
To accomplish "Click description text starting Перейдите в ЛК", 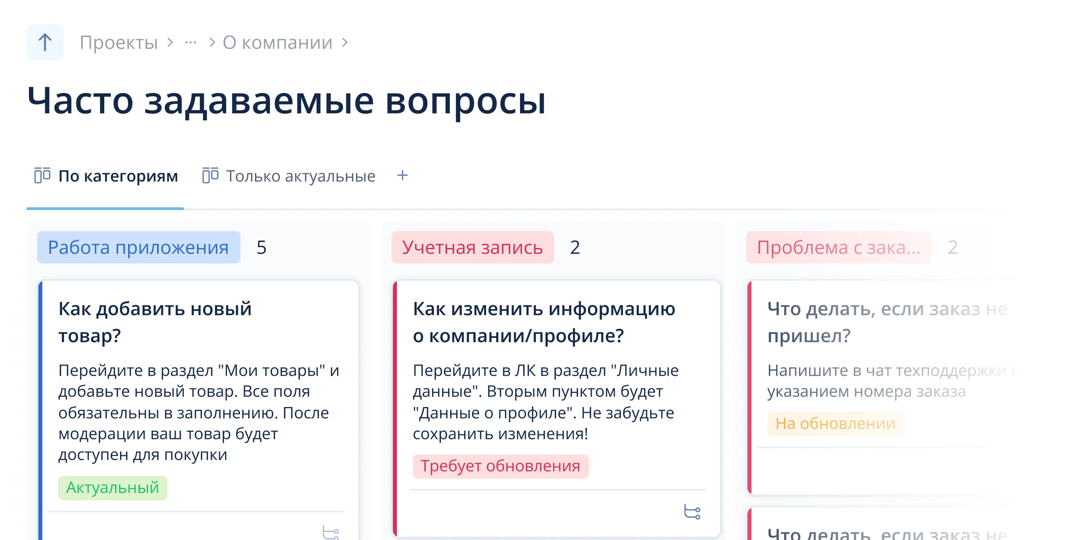I will [x=546, y=402].
